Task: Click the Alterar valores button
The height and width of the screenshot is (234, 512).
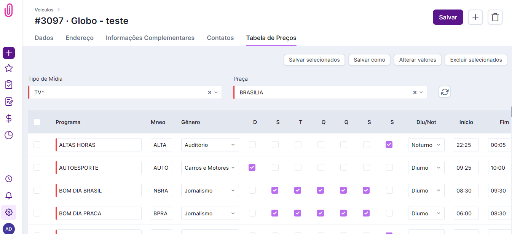Action: point(417,60)
